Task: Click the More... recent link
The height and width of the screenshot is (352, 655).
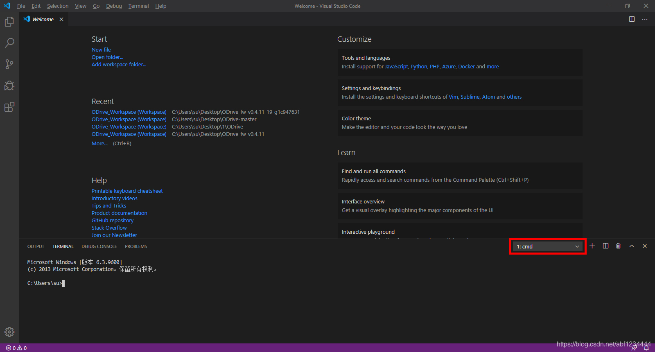Action: (99, 143)
